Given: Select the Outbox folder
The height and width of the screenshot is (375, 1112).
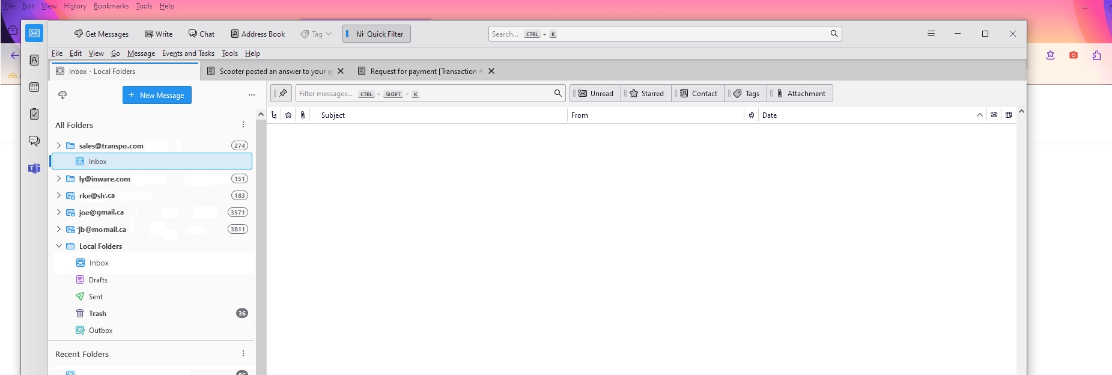Looking at the screenshot, I should [152, 330].
